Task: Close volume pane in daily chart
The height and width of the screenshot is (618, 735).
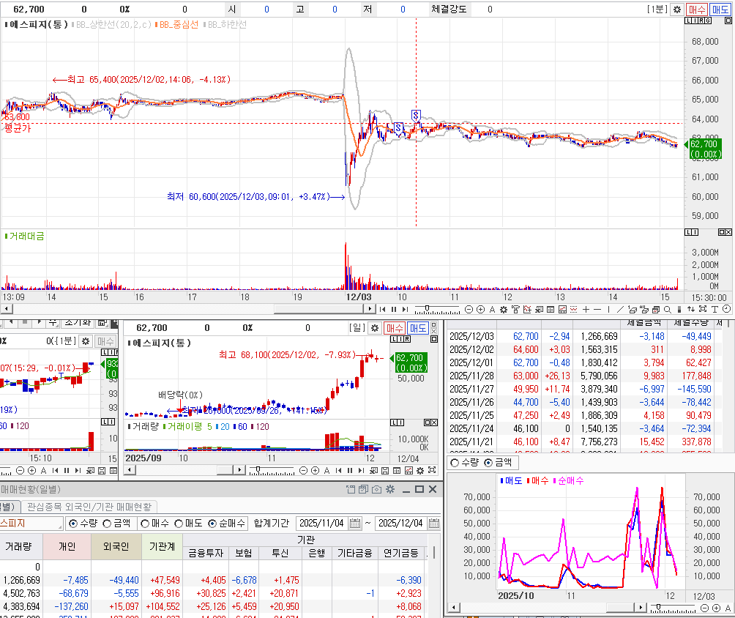Action: 433,422
